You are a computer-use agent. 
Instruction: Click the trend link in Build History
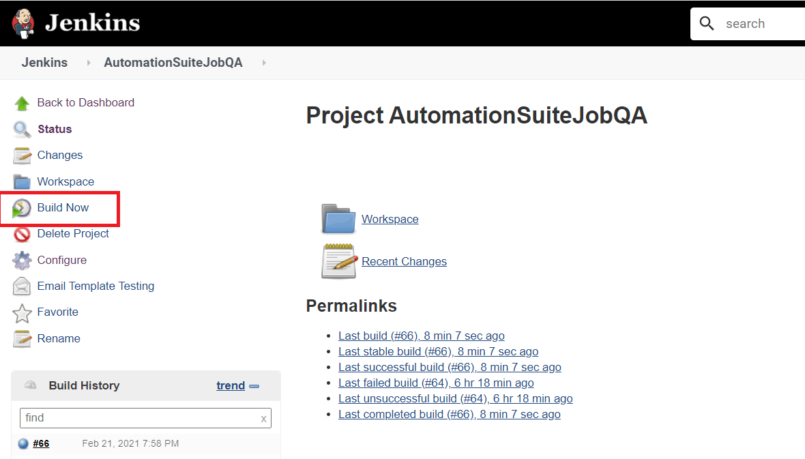tap(231, 385)
